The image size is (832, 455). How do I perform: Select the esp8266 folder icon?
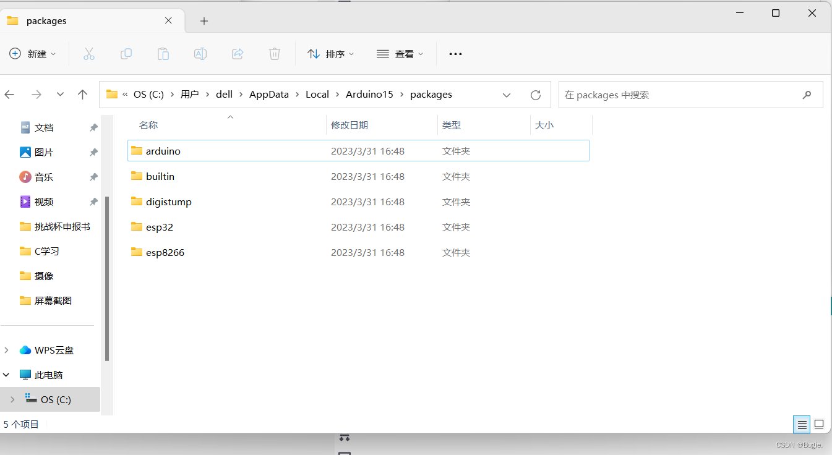click(x=137, y=252)
